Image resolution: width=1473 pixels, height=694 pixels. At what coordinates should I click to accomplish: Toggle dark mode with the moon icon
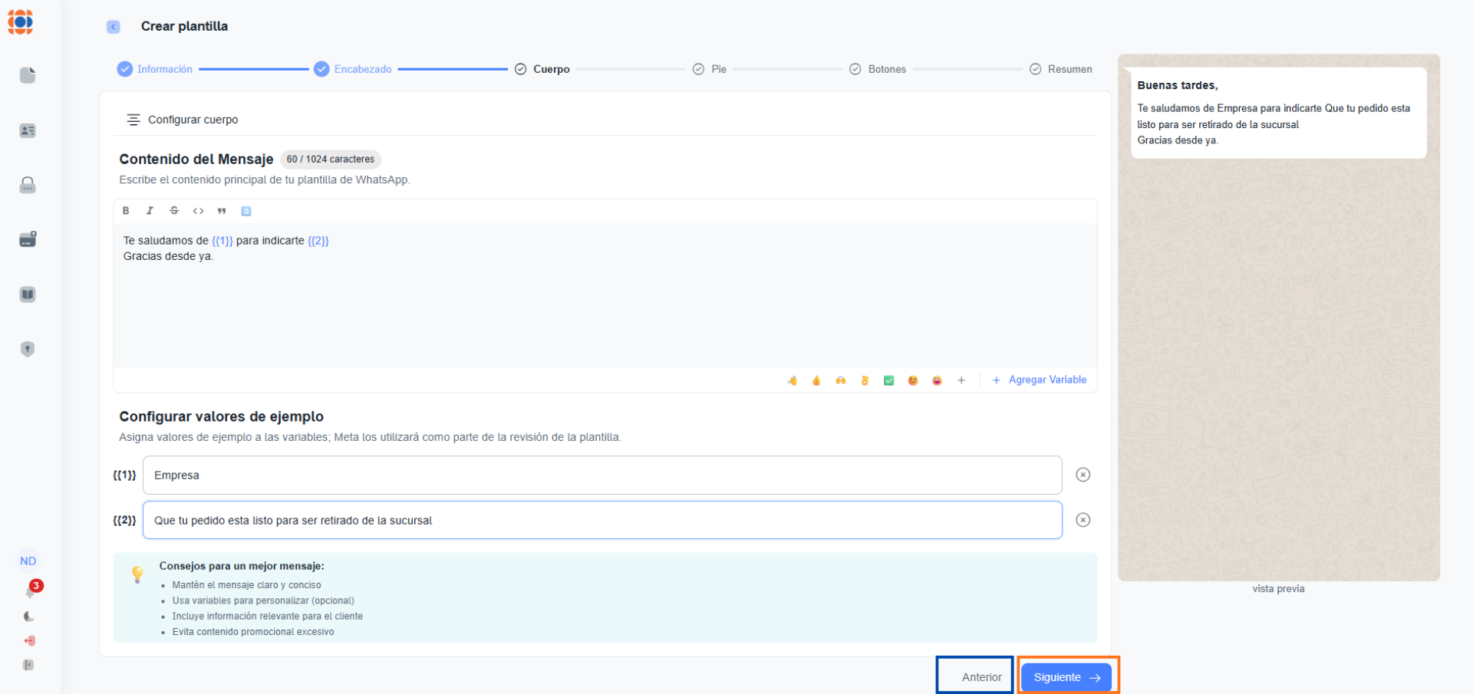click(28, 617)
